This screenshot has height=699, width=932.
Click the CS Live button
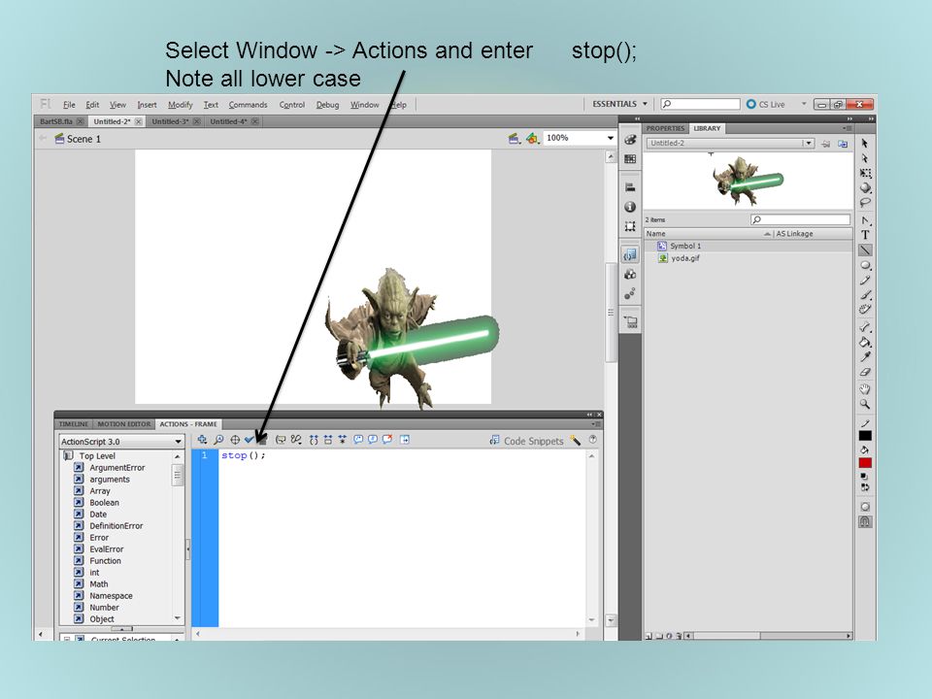[x=766, y=104]
